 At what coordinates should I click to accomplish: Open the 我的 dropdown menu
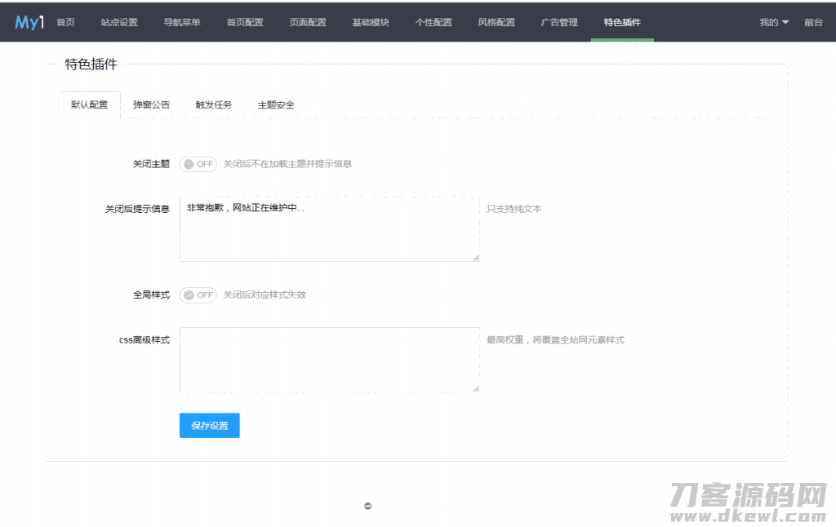773,22
